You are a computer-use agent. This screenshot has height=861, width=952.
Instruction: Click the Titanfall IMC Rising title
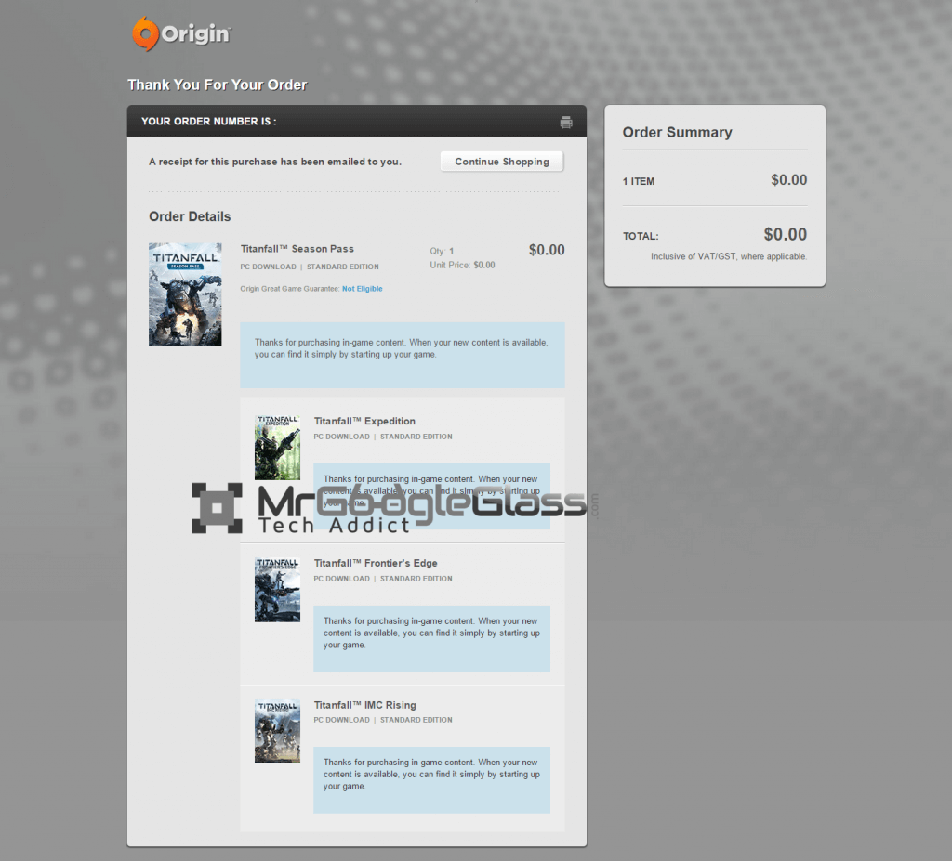(364, 705)
